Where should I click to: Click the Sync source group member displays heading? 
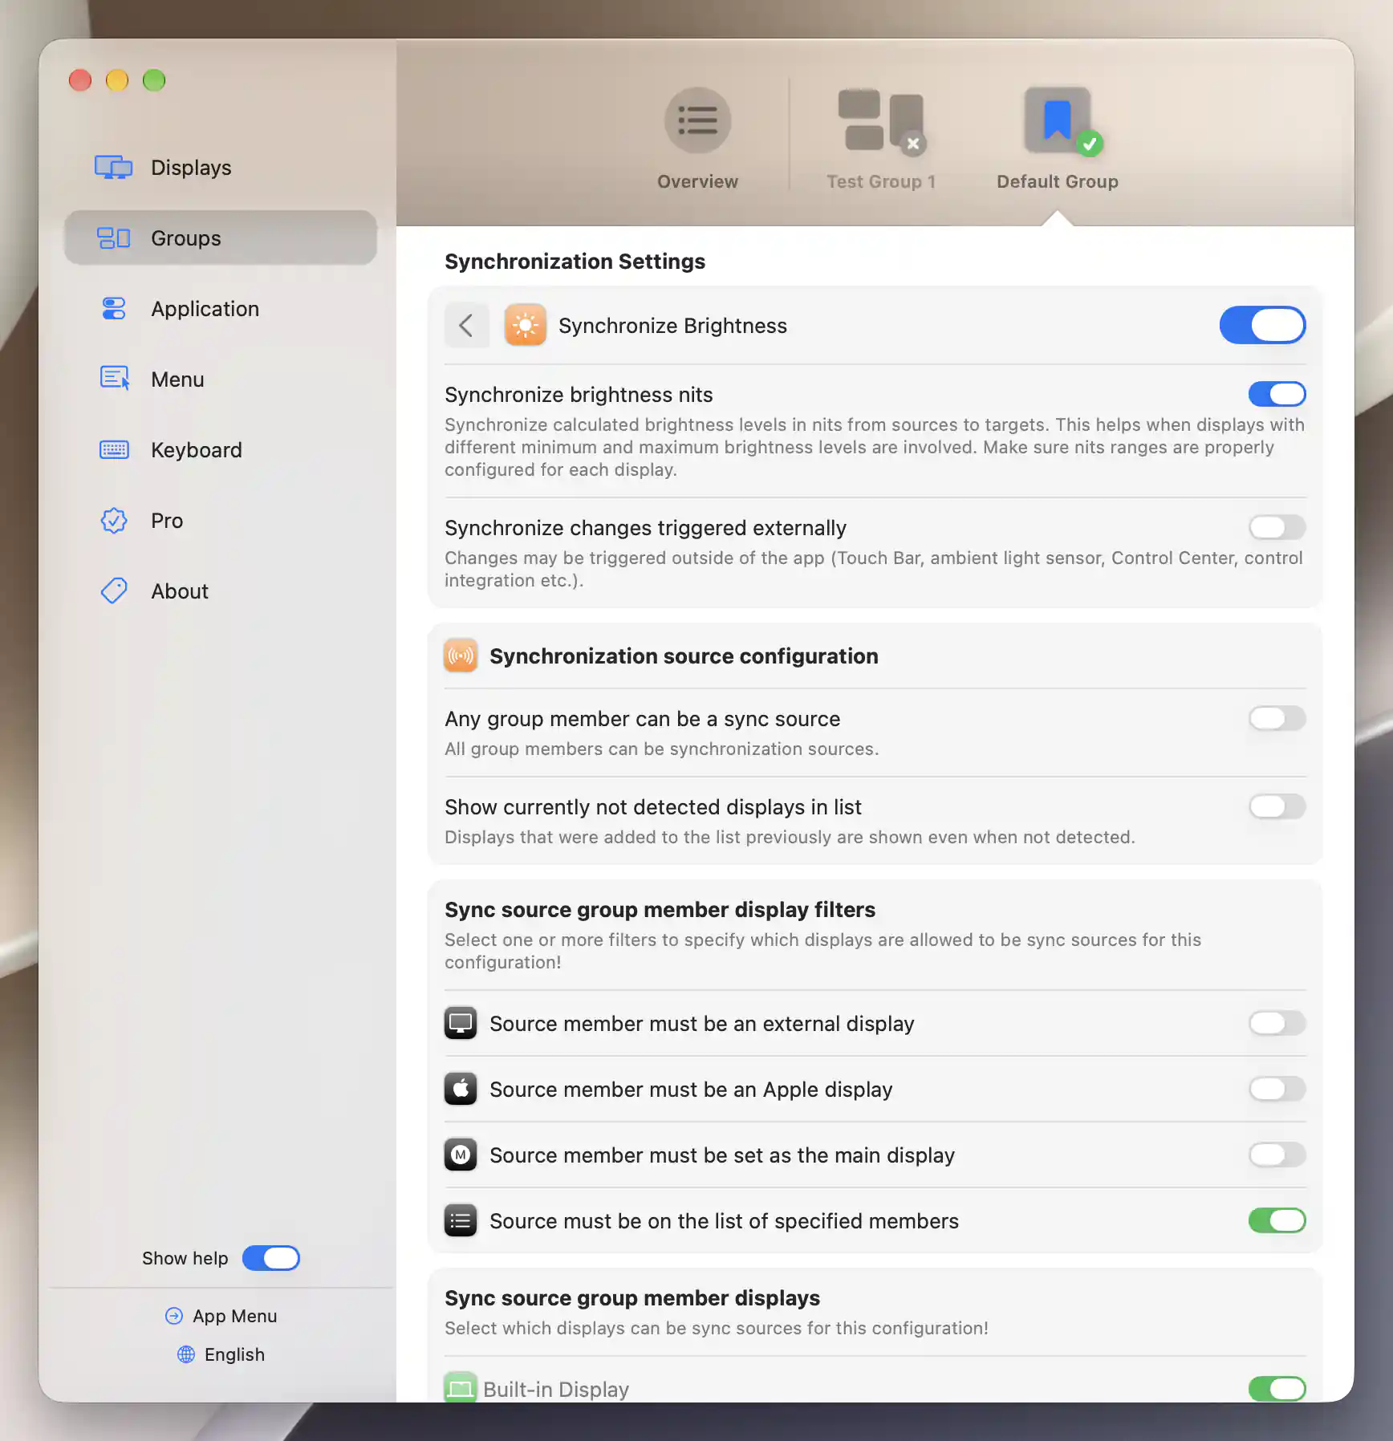[632, 1297]
